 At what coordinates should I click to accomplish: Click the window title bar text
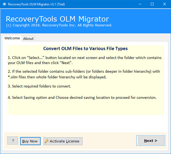click(x=36, y=4)
